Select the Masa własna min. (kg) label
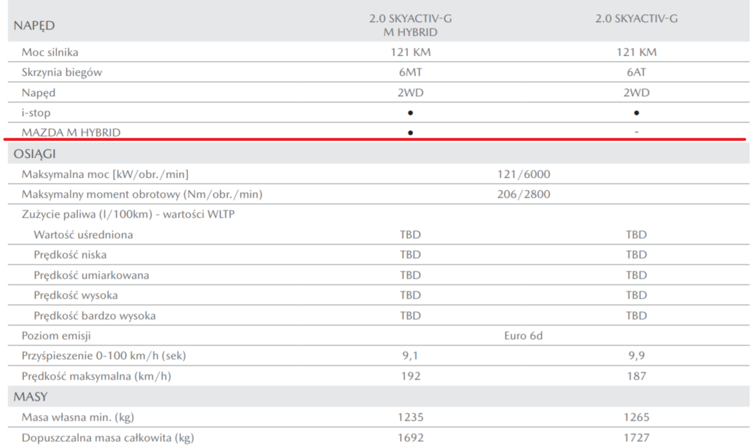The width and height of the screenshot is (754, 447). [x=78, y=417]
